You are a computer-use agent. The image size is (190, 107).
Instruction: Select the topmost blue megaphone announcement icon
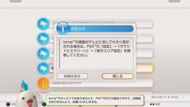coord(43,24)
